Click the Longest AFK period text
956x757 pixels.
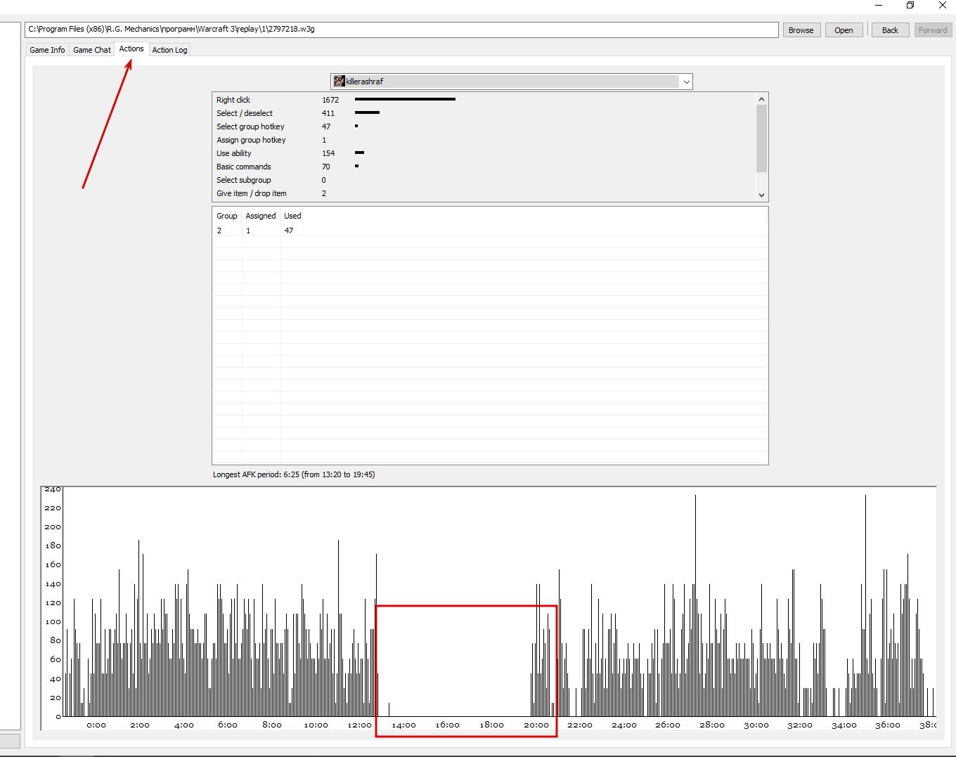coord(294,474)
